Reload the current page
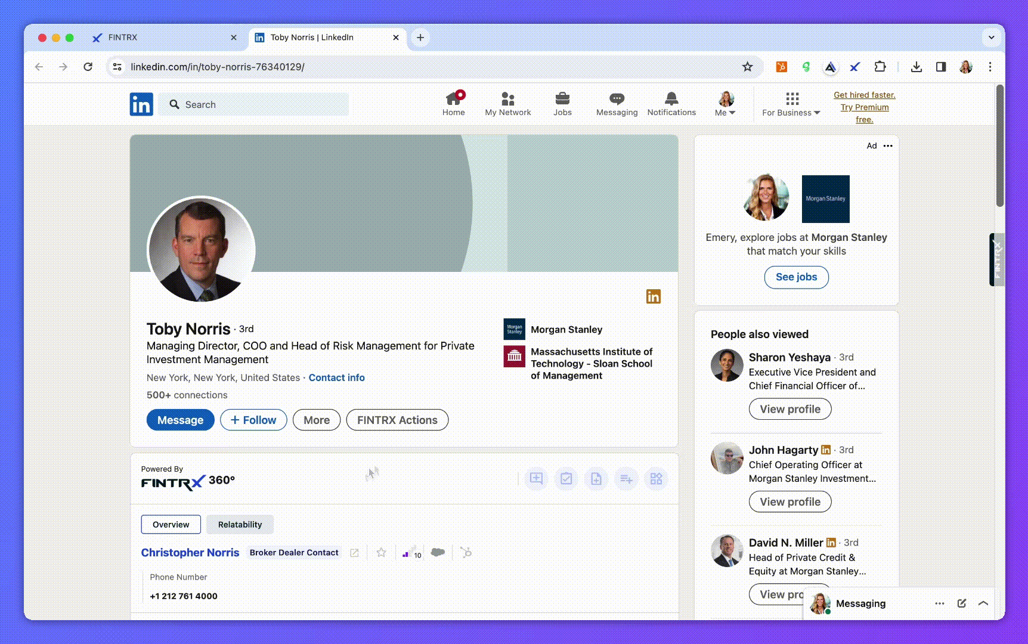Viewport: 1028px width, 644px height. [x=88, y=67]
